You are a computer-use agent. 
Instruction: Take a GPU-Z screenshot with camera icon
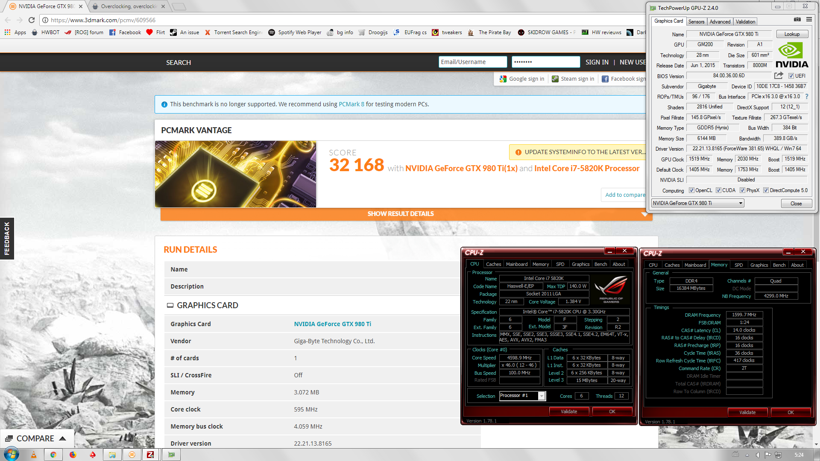tap(797, 20)
